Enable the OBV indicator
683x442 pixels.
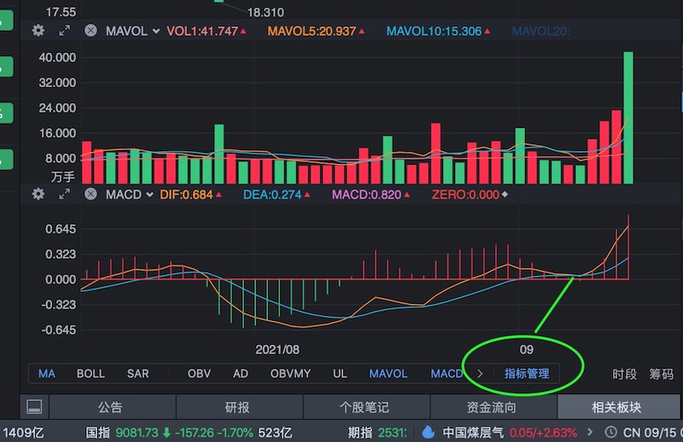point(199,374)
